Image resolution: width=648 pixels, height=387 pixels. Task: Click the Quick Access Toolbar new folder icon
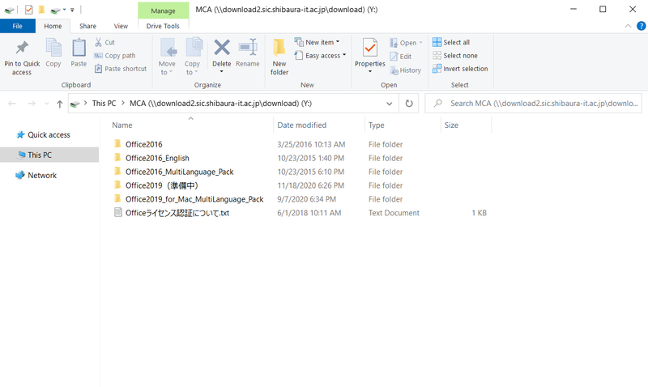pos(41,10)
